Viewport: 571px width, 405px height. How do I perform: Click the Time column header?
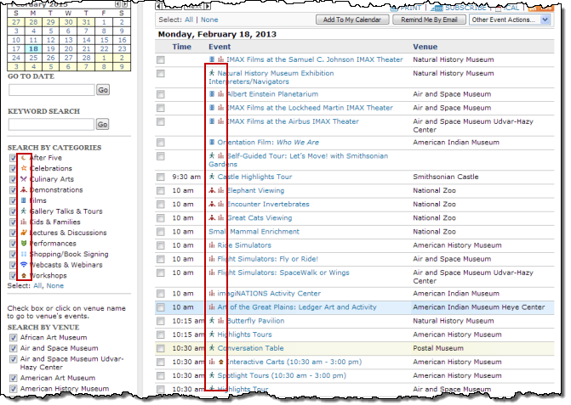coord(182,47)
